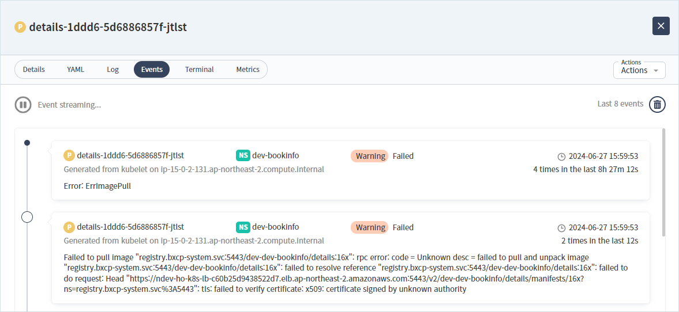
Task: Open the Terminal tab
Action: tap(199, 69)
